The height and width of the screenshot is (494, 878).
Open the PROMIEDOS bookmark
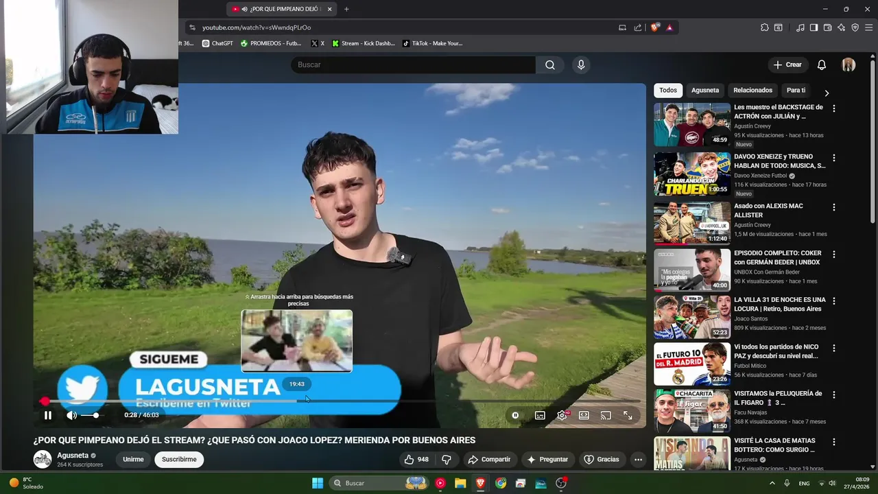pos(271,43)
